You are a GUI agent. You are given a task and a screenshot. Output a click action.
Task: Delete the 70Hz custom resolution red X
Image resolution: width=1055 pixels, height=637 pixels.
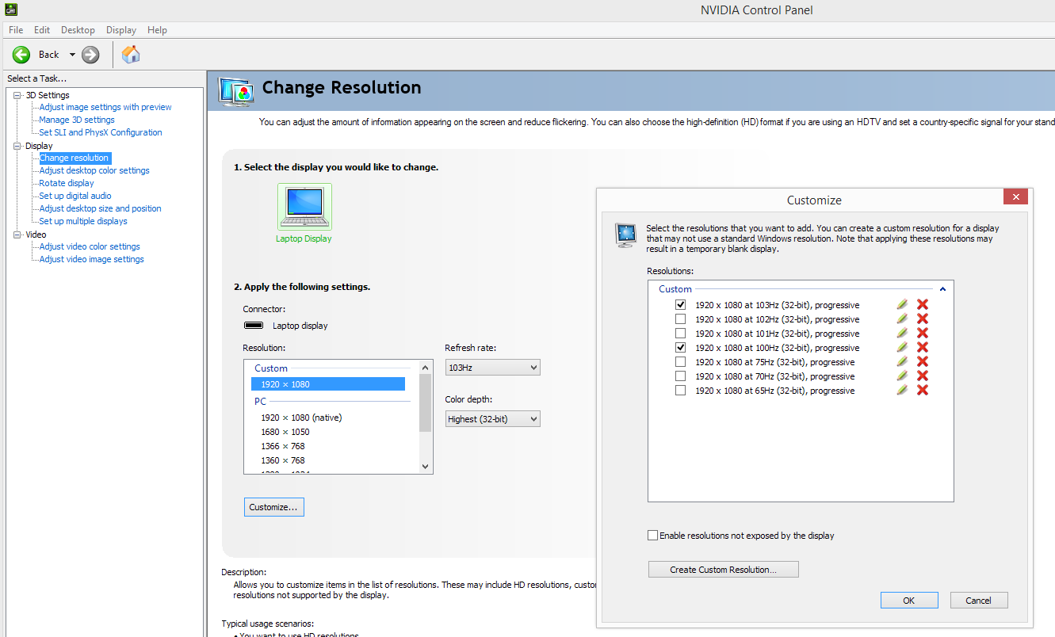[923, 376]
